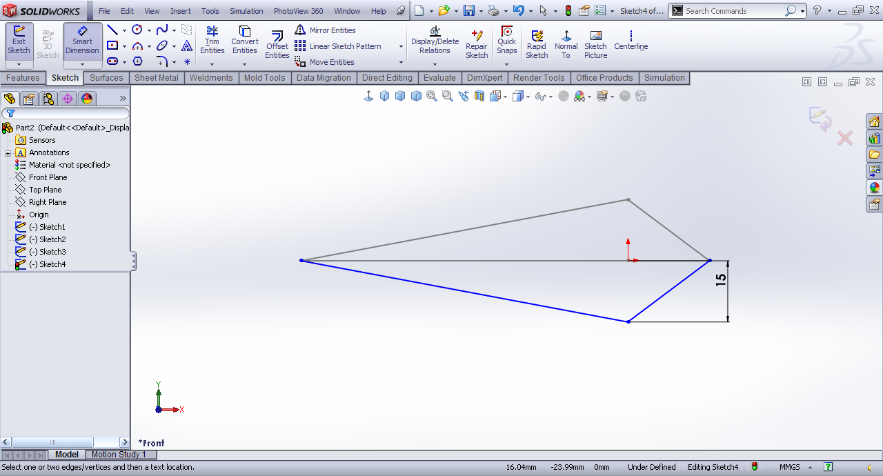
Task: Open dropdown arrow under Smart Dimension
Action: pos(82,64)
